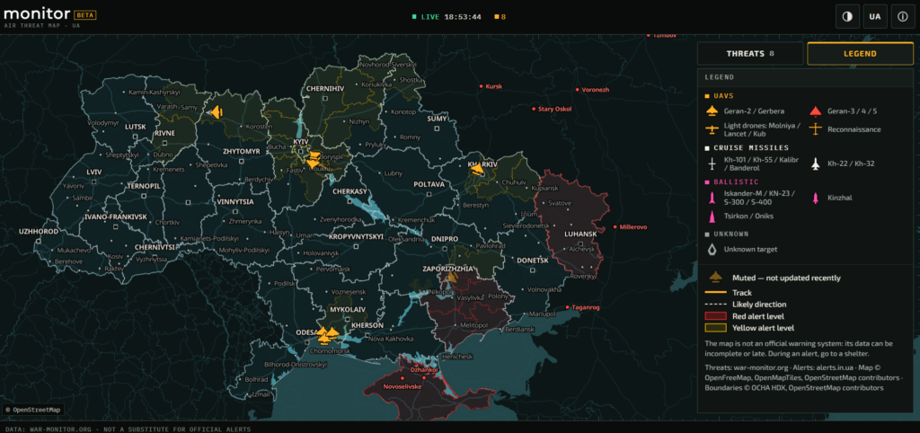Select the LEGEND tab

click(860, 53)
